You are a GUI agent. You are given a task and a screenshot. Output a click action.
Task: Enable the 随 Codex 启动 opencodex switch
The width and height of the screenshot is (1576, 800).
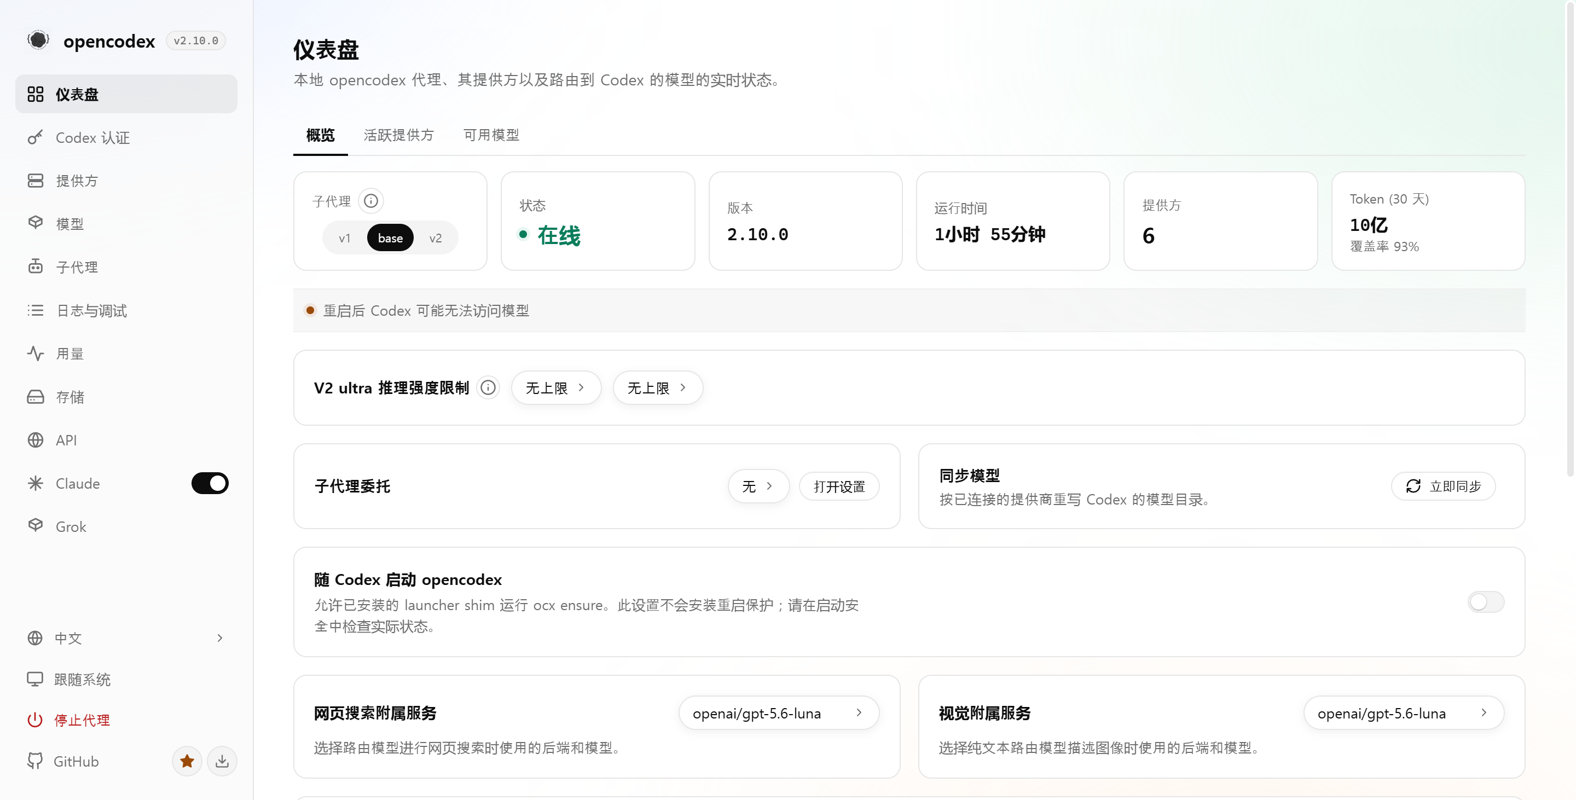click(1486, 602)
